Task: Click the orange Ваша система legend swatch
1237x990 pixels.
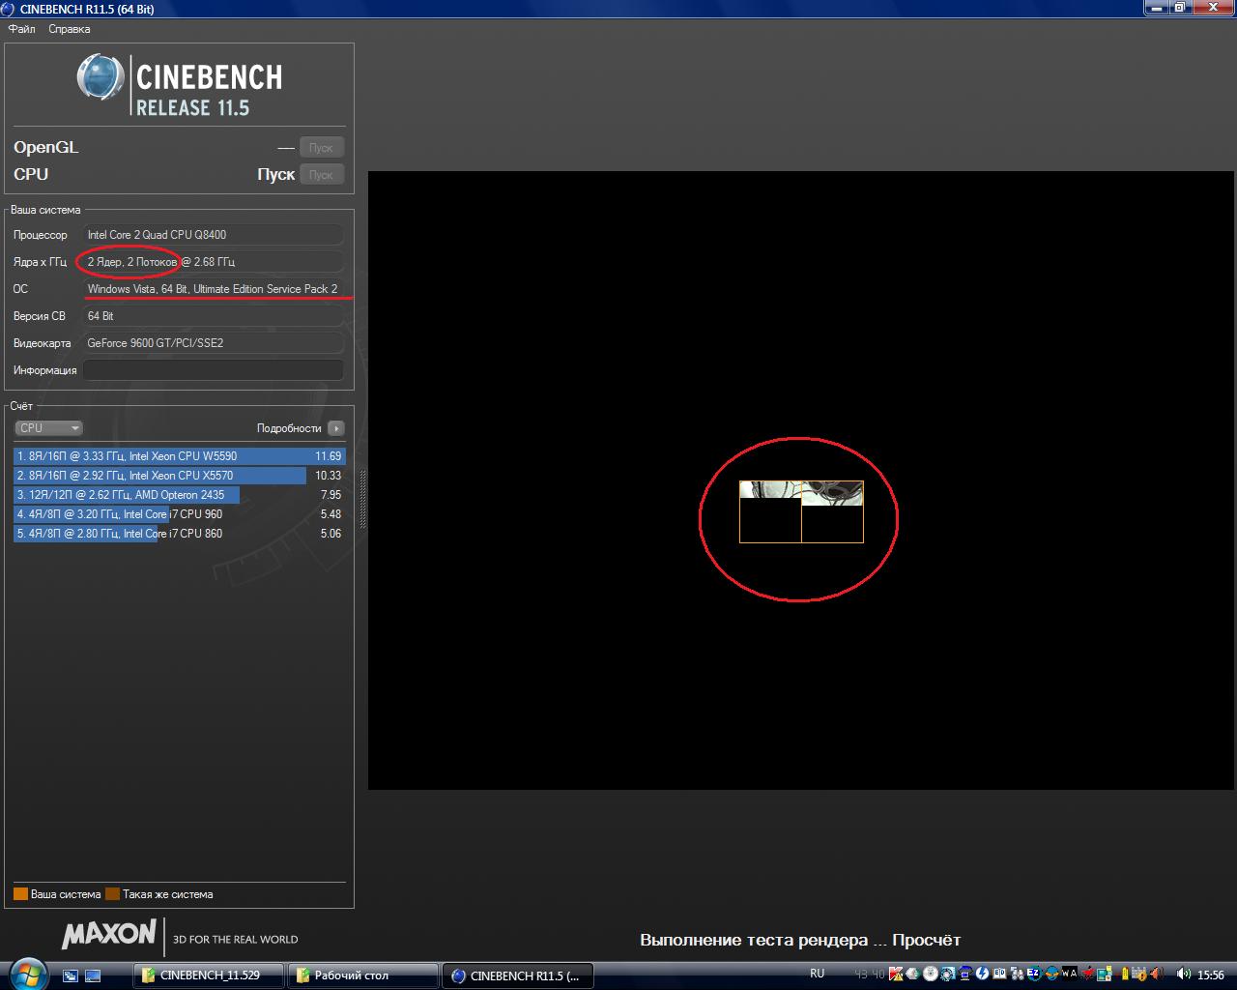Action: (x=21, y=894)
